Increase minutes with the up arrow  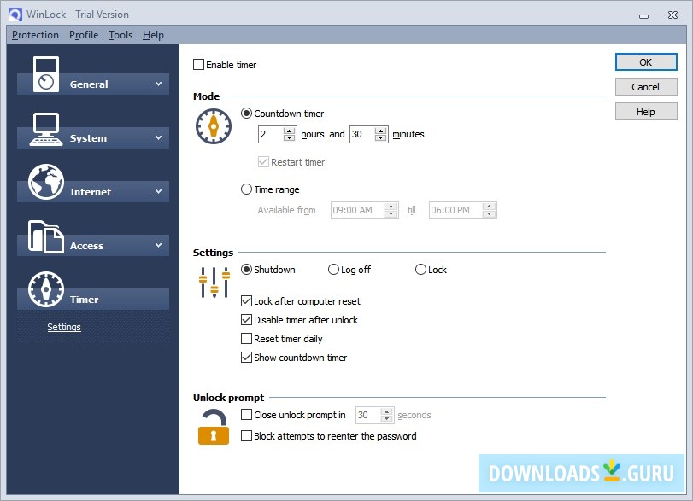pyautogui.click(x=381, y=131)
